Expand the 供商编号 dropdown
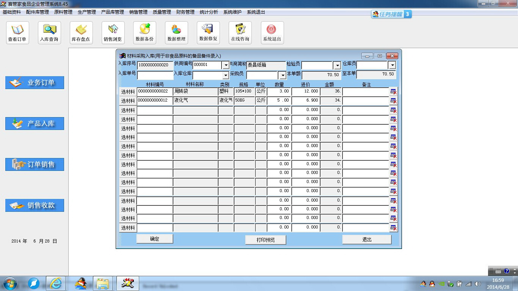518x291 pixels. (225, 65)
